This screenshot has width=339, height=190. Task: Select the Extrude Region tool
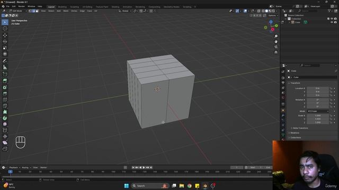coord(5,81)
